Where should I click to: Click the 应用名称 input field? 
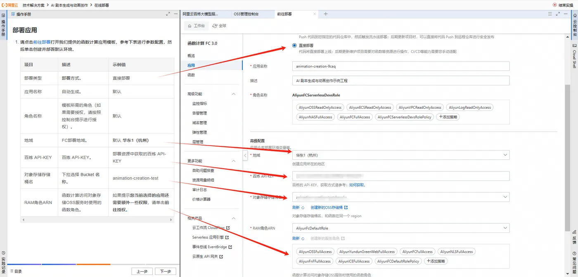(x=401, y=66)
